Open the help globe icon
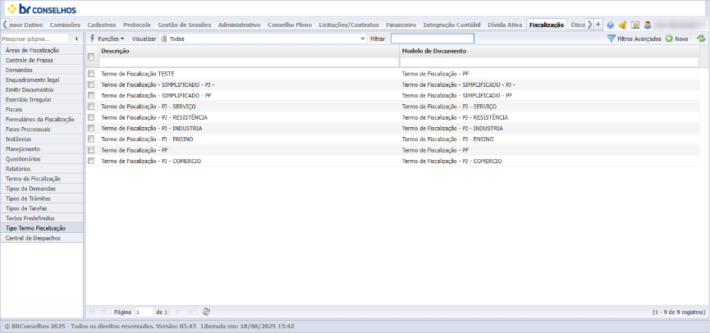Image resolution: width=710 pixels, height=333 pixels. pyautogui.click(x=611, y=25)
